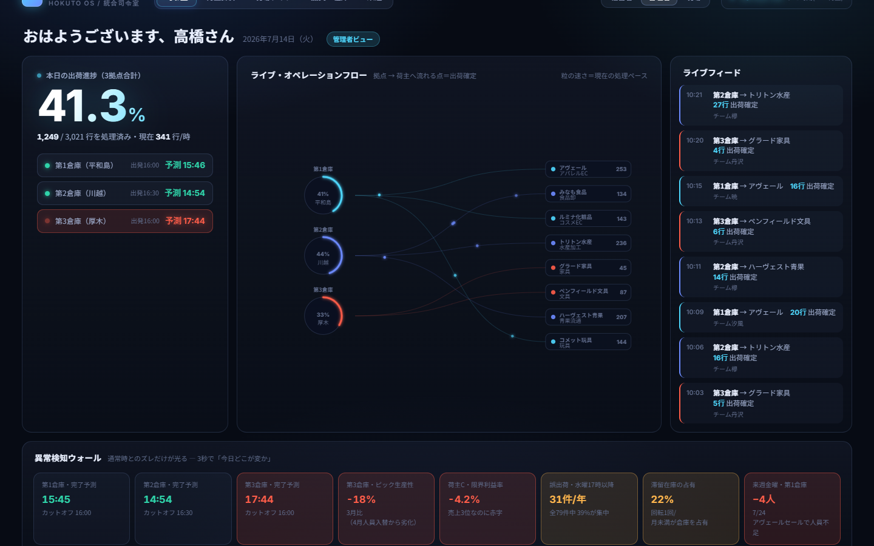Image resolution: width=874 pixels, height=546 pixels.
Task: Open the 第3倉庫・ピック生産性 −18% anomaly card
Action: click(386, 508)
